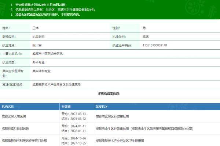Screen dimensions: 220x146
Task: Click the name value 王炜
Action: point(36,28)
